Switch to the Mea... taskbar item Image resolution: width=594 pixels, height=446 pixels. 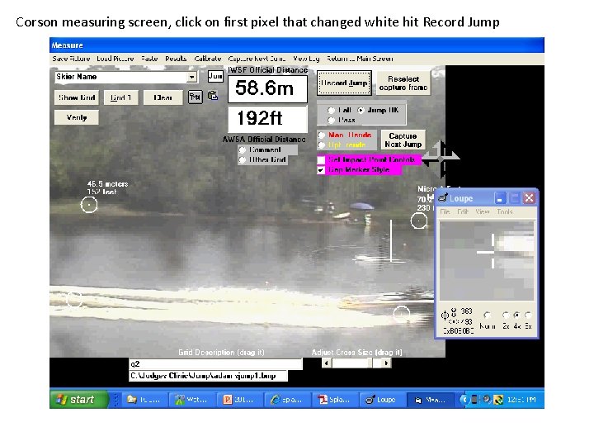[x=431, y=400]
